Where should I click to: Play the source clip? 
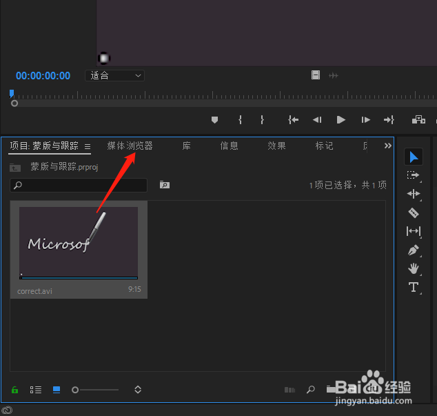pyautogui.click(x=341, y=120)
